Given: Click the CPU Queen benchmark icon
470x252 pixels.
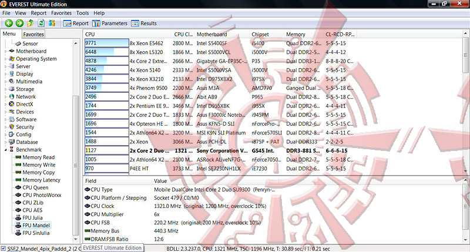Looking at the screenshot, I should point(18,187).
